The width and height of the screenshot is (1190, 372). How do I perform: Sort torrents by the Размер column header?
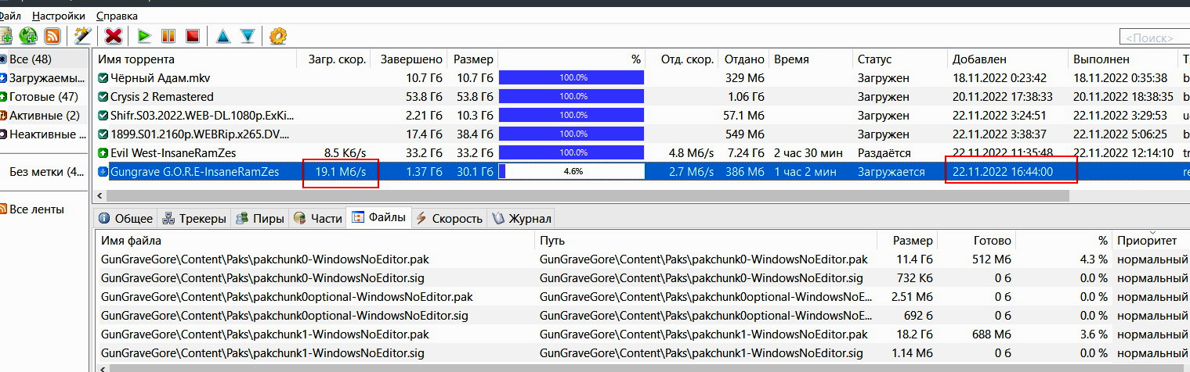tap(473, 59)
